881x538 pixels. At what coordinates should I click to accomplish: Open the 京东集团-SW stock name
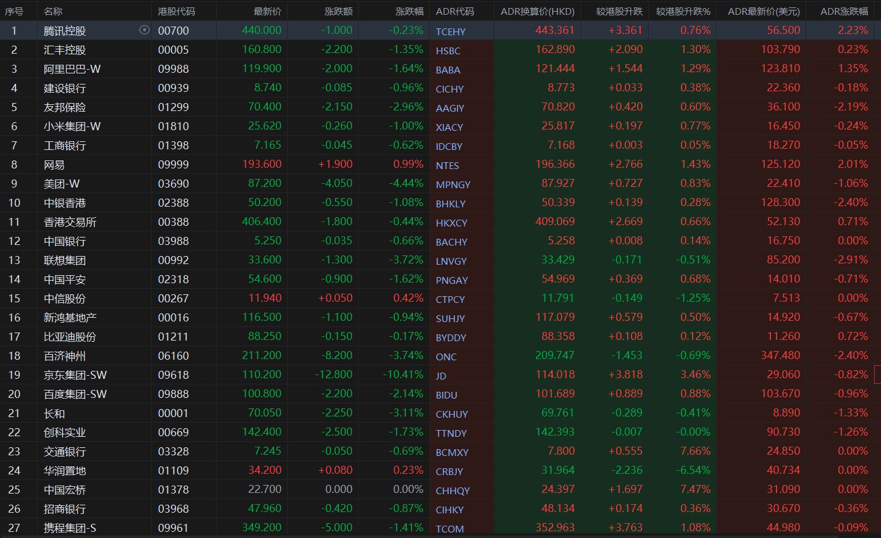tap(75, 375)
